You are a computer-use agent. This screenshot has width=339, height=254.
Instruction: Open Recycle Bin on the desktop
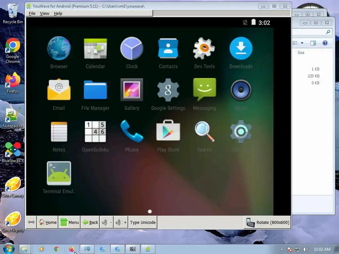tap(13, 13)
